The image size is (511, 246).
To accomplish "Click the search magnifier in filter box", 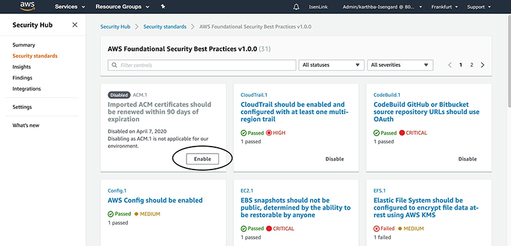I will point(114,65).
